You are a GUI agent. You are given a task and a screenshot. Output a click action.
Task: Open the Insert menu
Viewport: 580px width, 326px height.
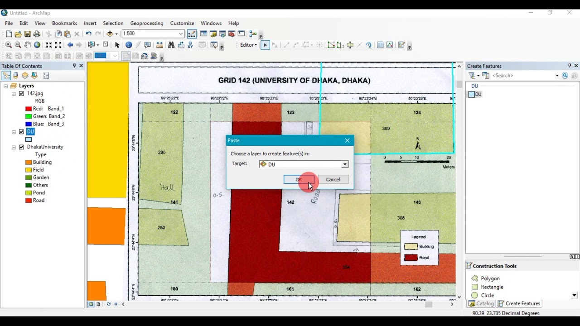click(x=90, y=23)
